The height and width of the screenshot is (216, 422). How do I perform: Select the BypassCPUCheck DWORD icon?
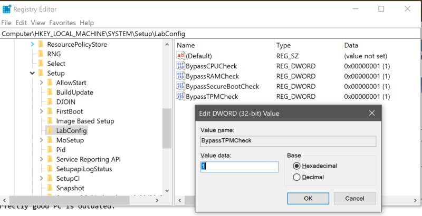pyautogui.click(x=180, y=66)
